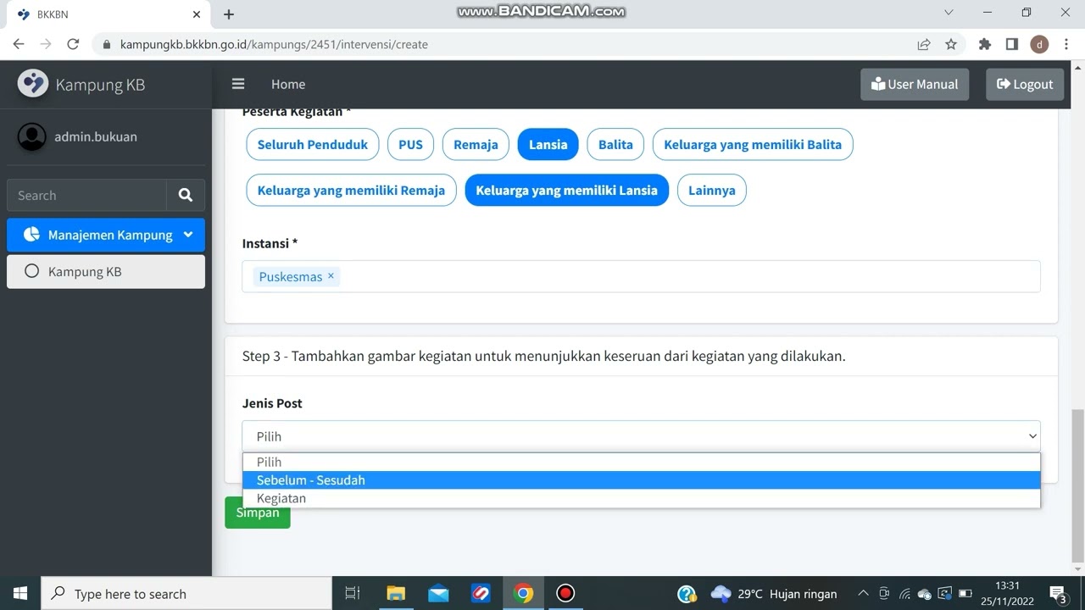1085x610 pixels.
Task: Choose Pilih in the dropdown list
Action: pyautogui.click(x=641, y=462)
